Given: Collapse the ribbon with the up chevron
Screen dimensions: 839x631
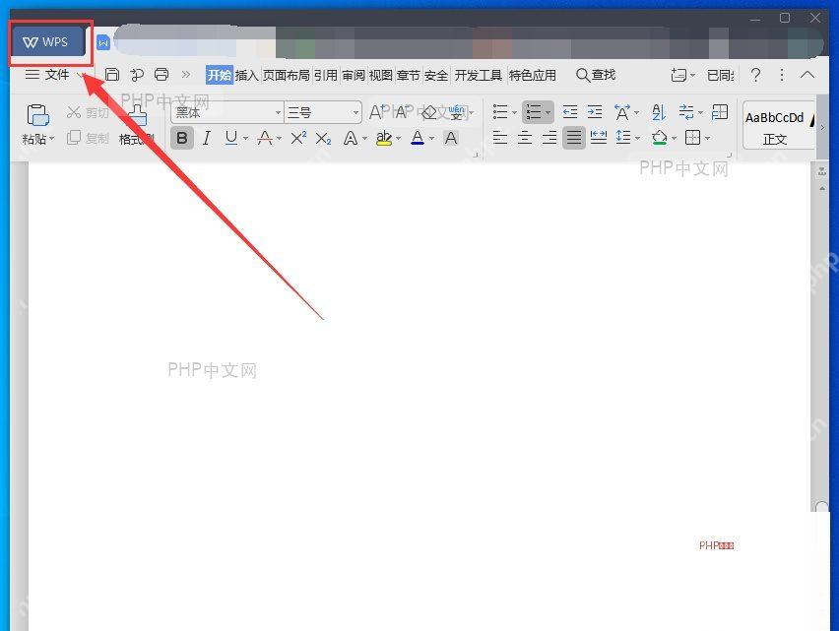Looking at the screenshot, I should (807, 75).
